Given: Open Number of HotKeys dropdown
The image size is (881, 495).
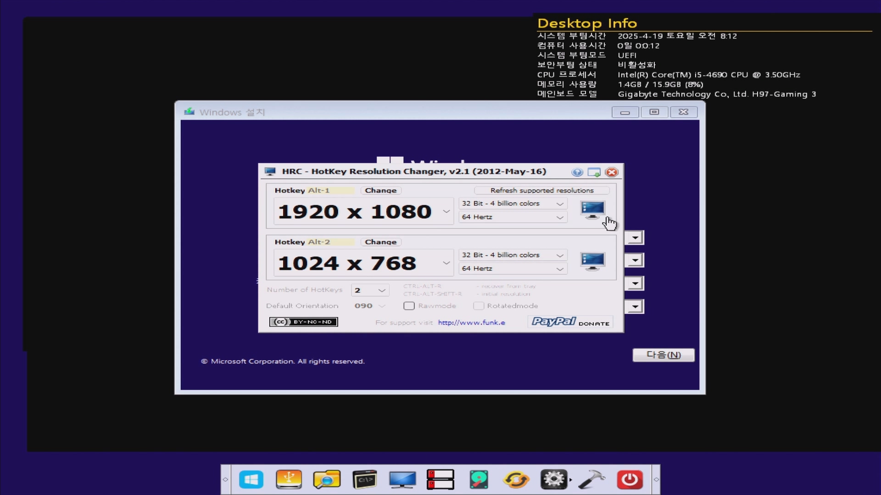Looking at the screenshot, I should [x=370, y=290].
